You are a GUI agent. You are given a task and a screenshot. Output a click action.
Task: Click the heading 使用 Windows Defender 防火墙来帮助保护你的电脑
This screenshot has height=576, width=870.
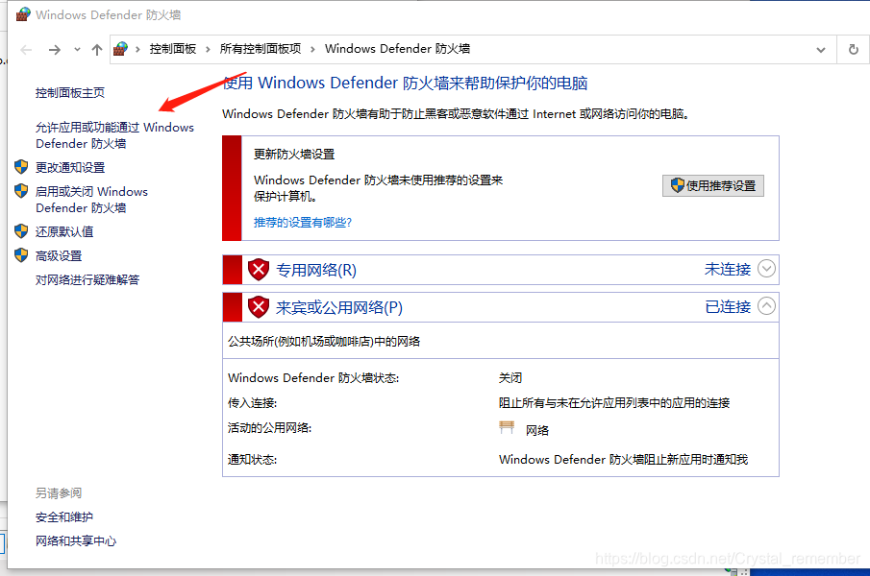[x=405, y=84]
